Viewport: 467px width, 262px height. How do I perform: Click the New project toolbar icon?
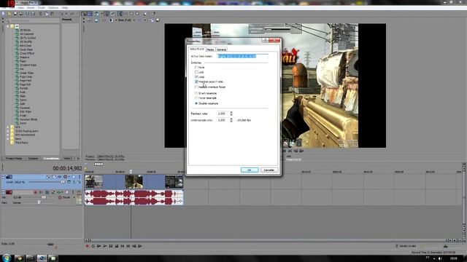pos(4,14)
